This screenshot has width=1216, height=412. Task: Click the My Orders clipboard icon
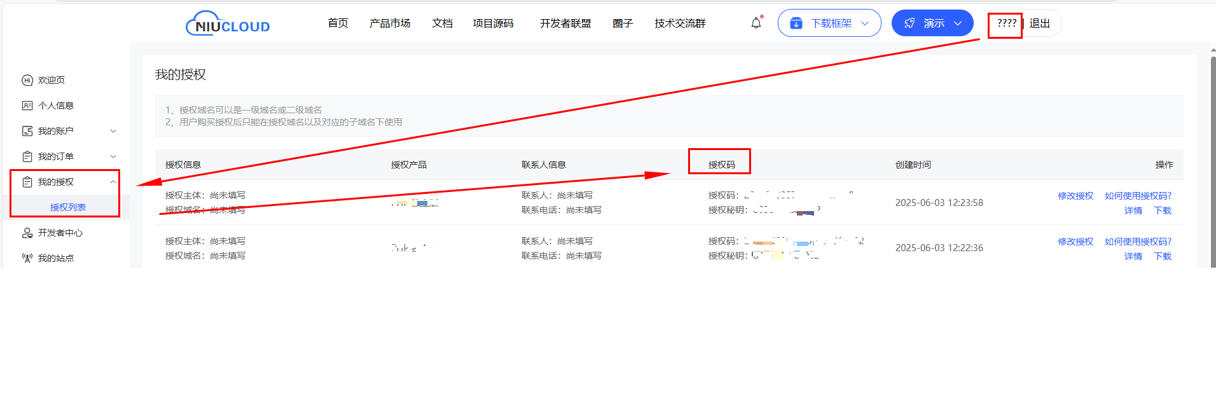pos(27,156)
